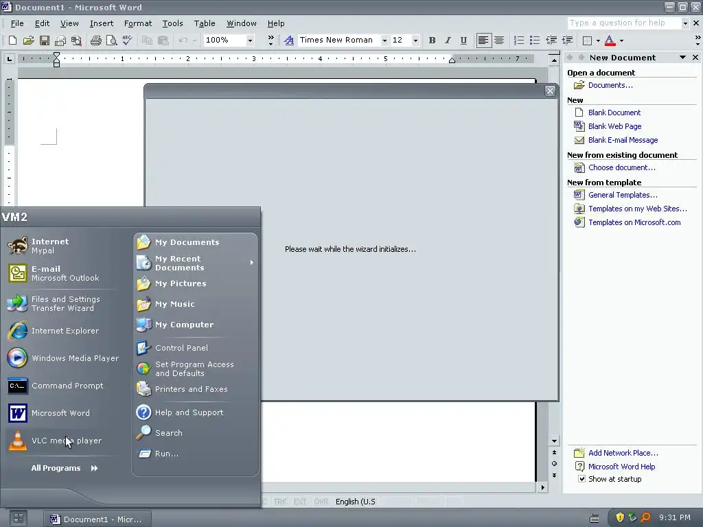Uncheck the Show at startup checkbox
The height and width of the screenshot is (527, 703).
[x=581, y=479]
